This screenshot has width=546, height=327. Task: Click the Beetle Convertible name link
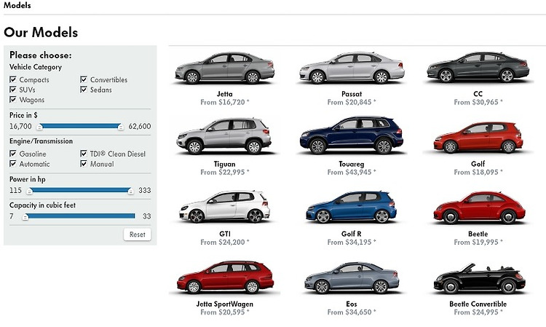pos(478,304)
